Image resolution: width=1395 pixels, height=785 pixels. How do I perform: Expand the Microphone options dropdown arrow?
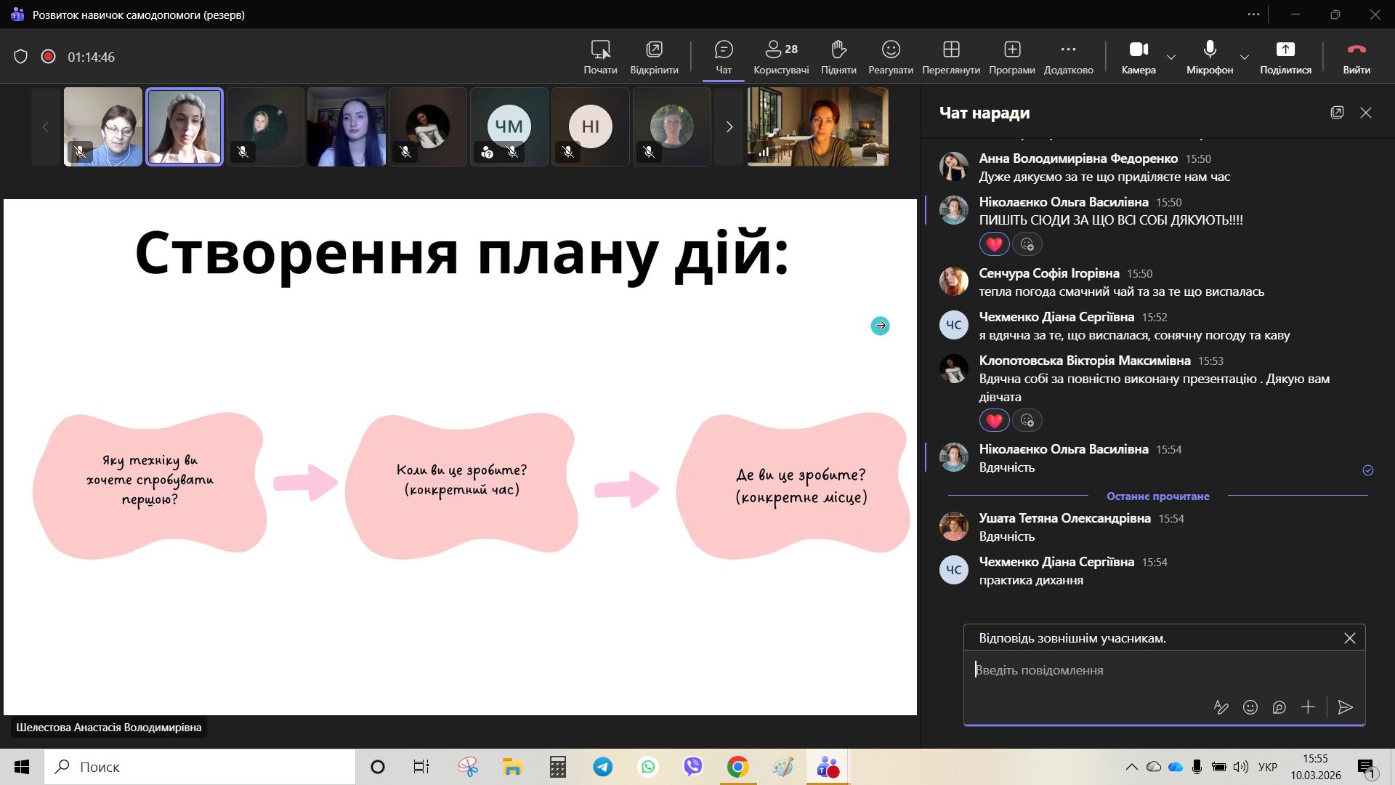(1245, 57)
